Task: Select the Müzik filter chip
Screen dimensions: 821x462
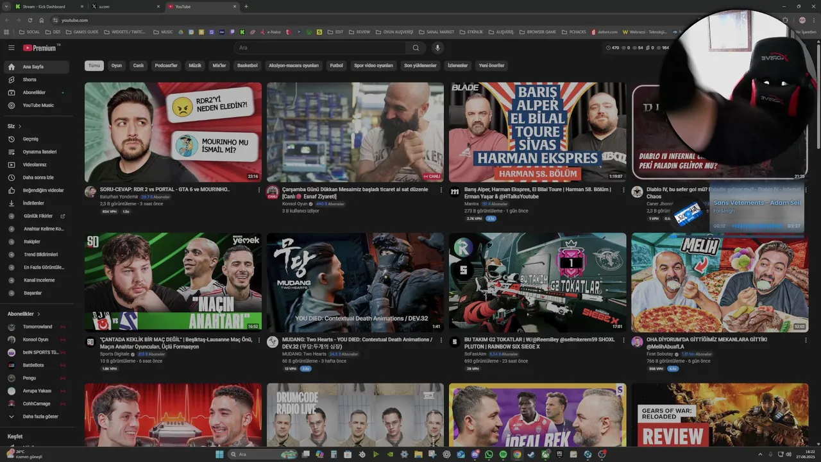Action: point(195,65)
